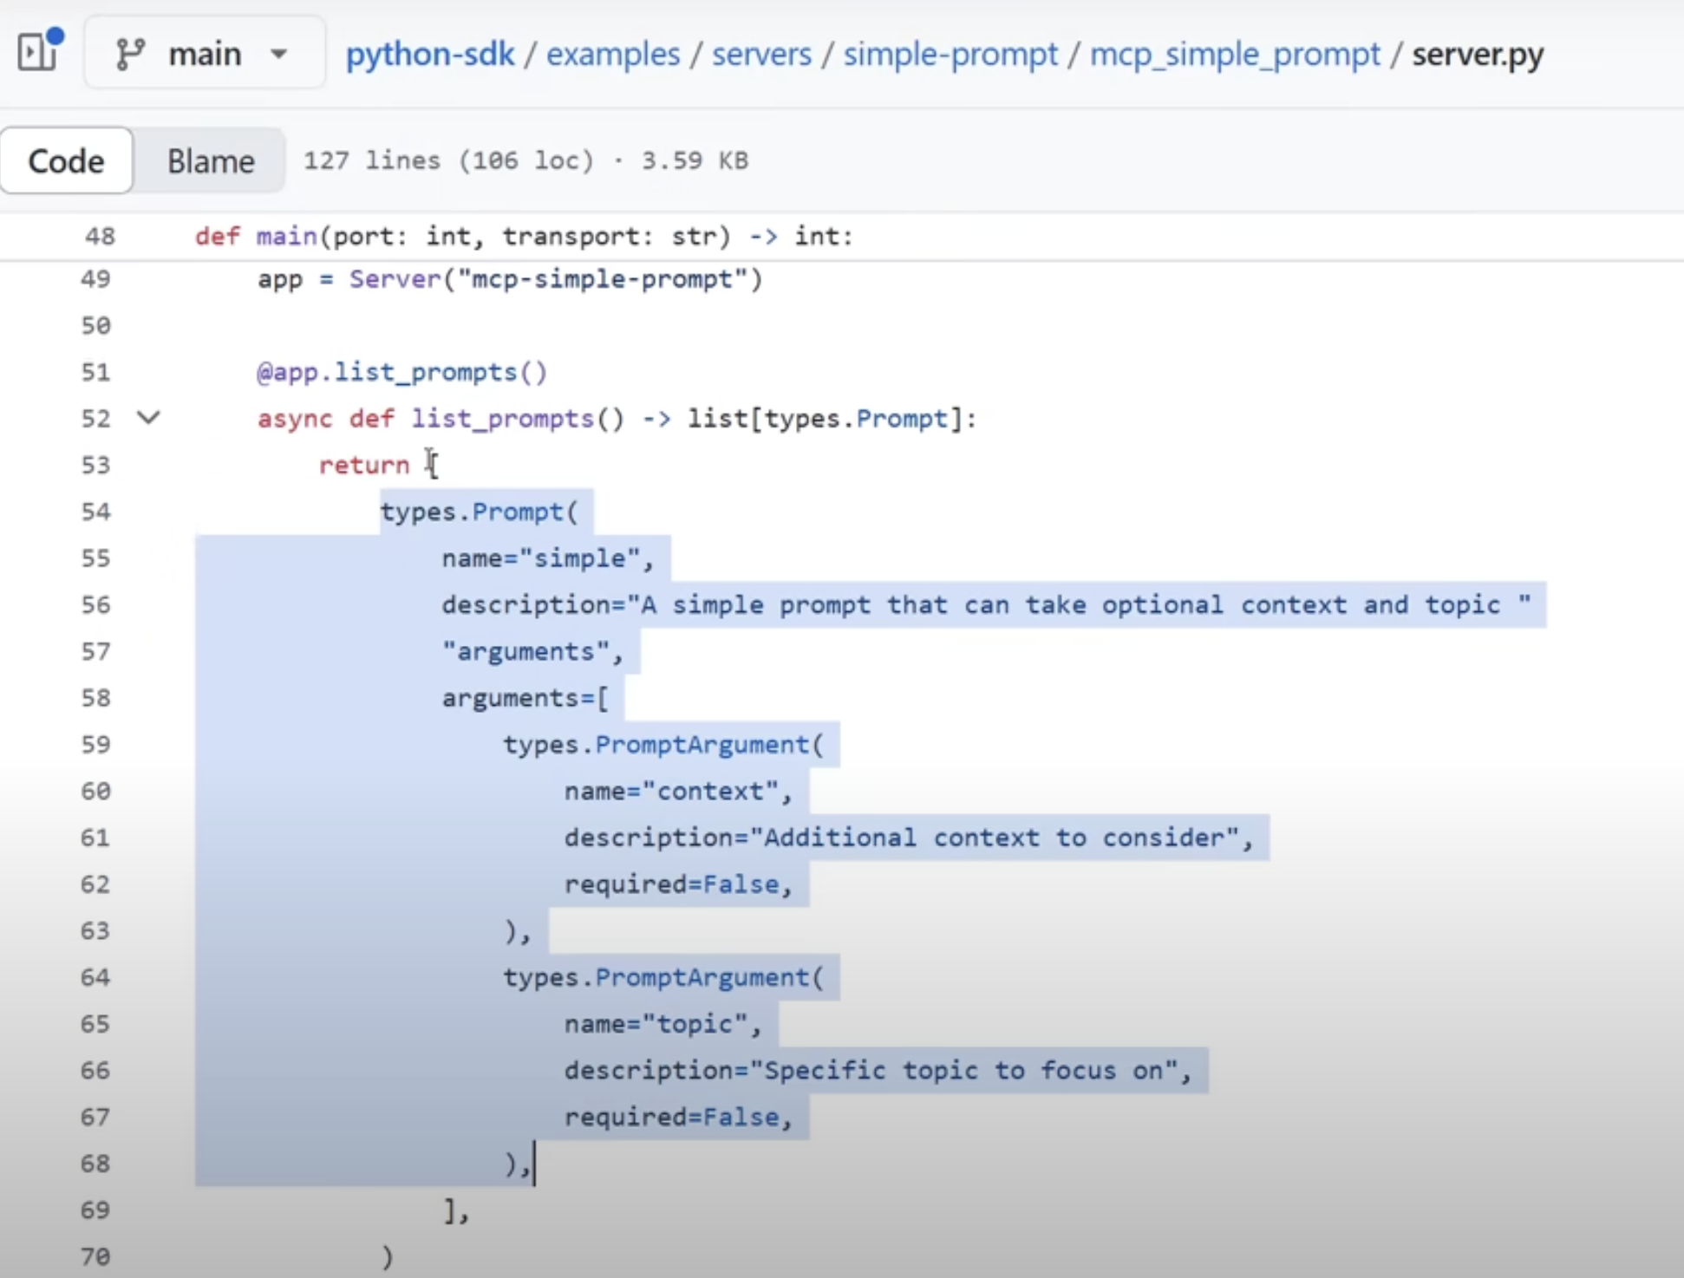
Task: Go to servers folder breadcrumb
Action: (761, 55)
